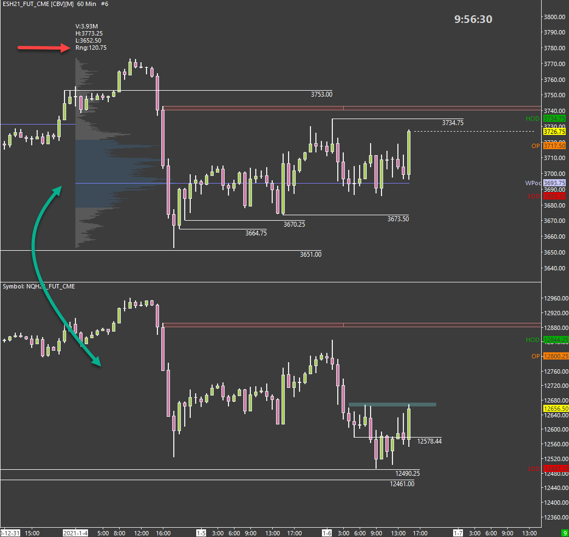569x537 pixels.
Task: Select the 3651.00 support line label
Action: pyautogui.click(x=310, y=255)
